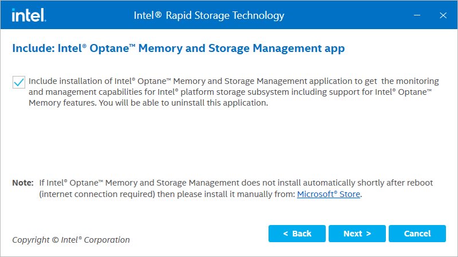The width and height of the screenshot is (458, 257).
Task: Click the 'Include: Intel Optane Memory' heading
Action: (179, 49)
